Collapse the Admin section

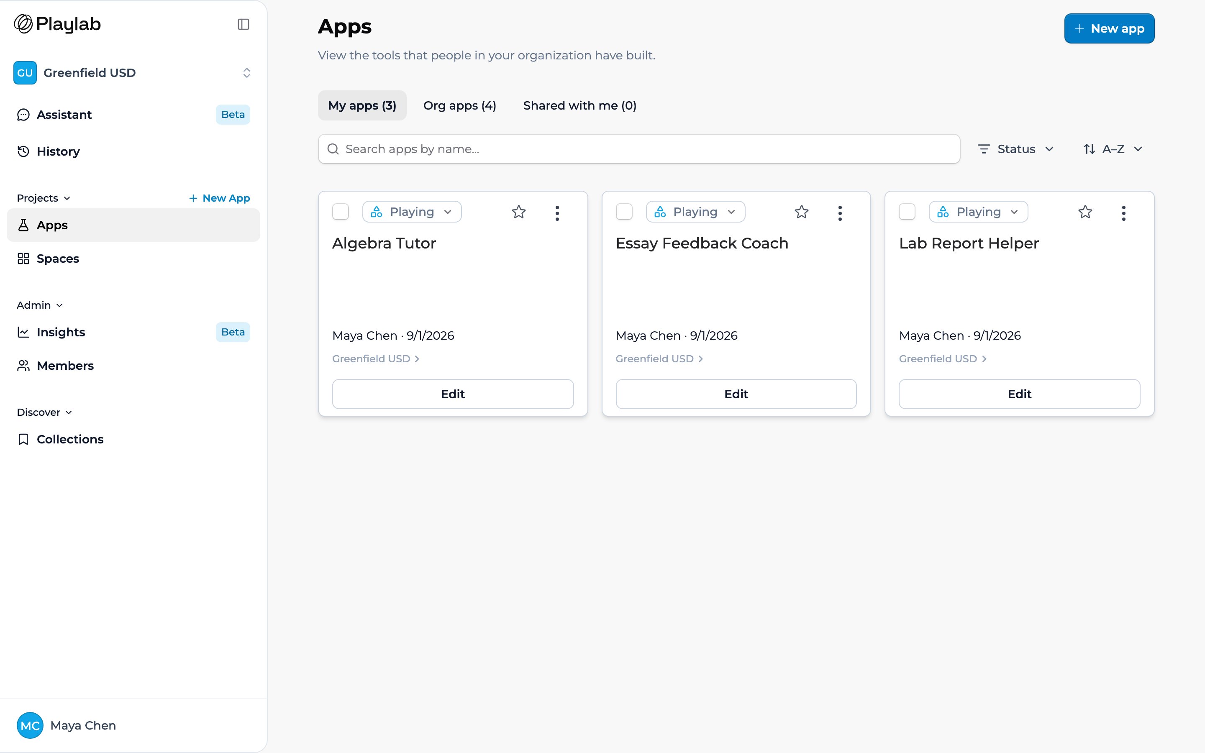tap(40, 305)
